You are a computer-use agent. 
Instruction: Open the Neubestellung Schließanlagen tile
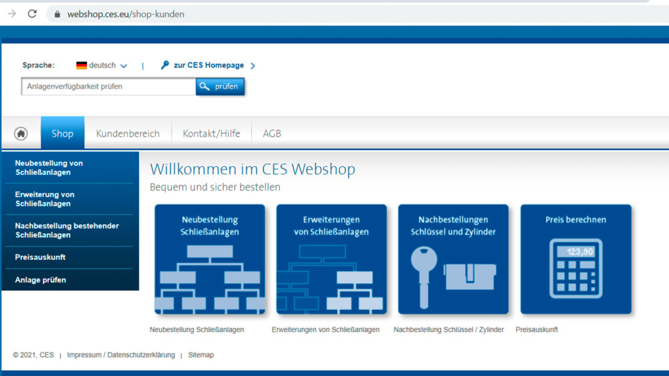pyautogui.click(x=209, y=259)
